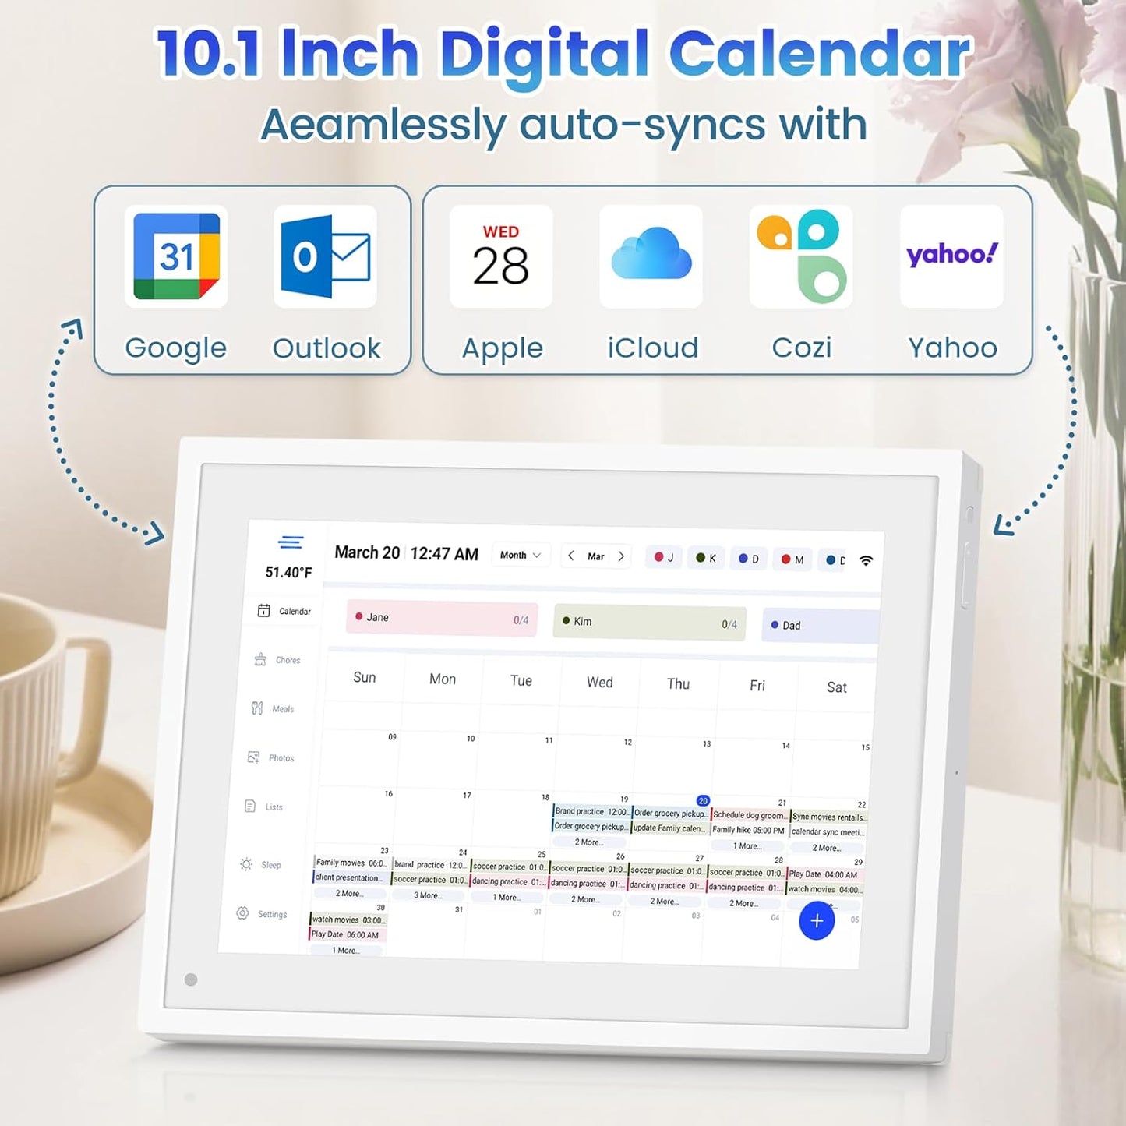The height and width of the screenshot is (1126, 1126).
Task: Open the Play Date 04:00 AM event
Action: point(824,874)
